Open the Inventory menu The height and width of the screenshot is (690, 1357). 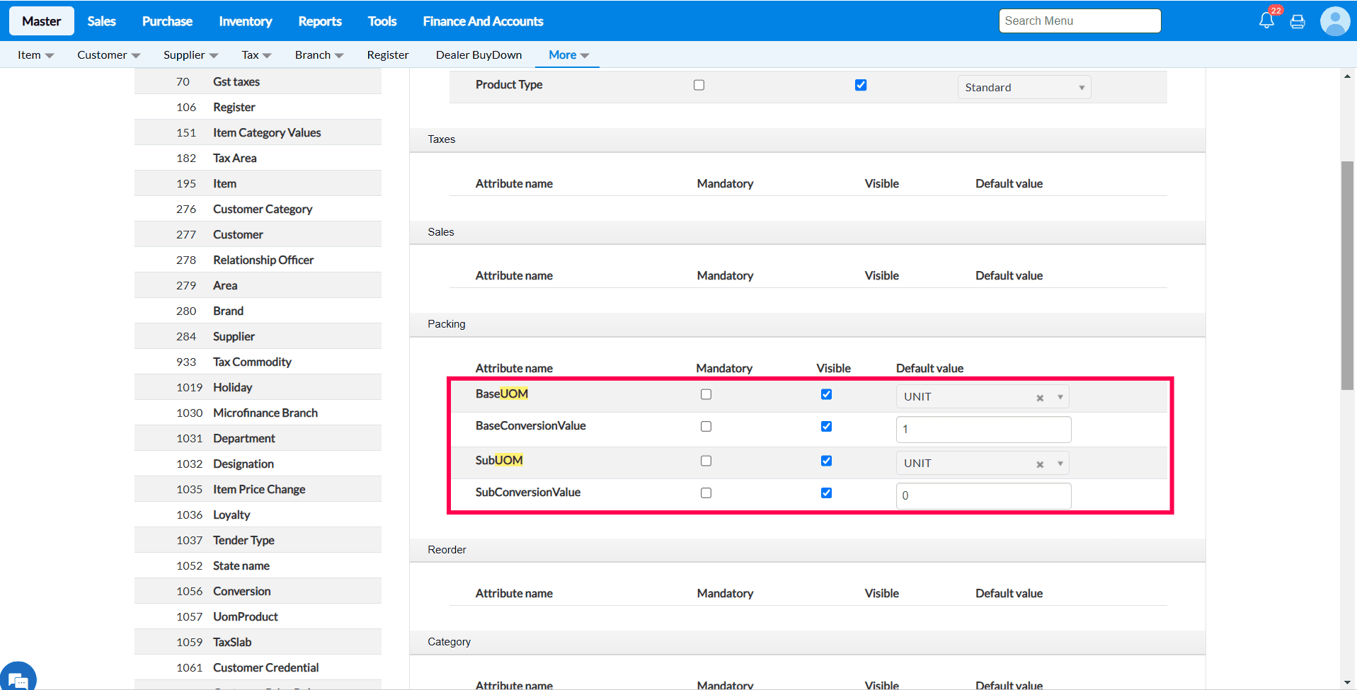click(245, 21)
